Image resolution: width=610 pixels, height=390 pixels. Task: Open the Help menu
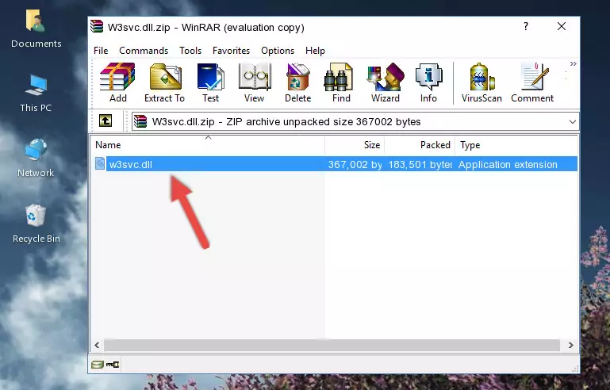(315, 51)
